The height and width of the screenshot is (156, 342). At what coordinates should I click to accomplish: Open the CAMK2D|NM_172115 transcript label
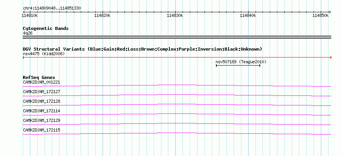42,130
